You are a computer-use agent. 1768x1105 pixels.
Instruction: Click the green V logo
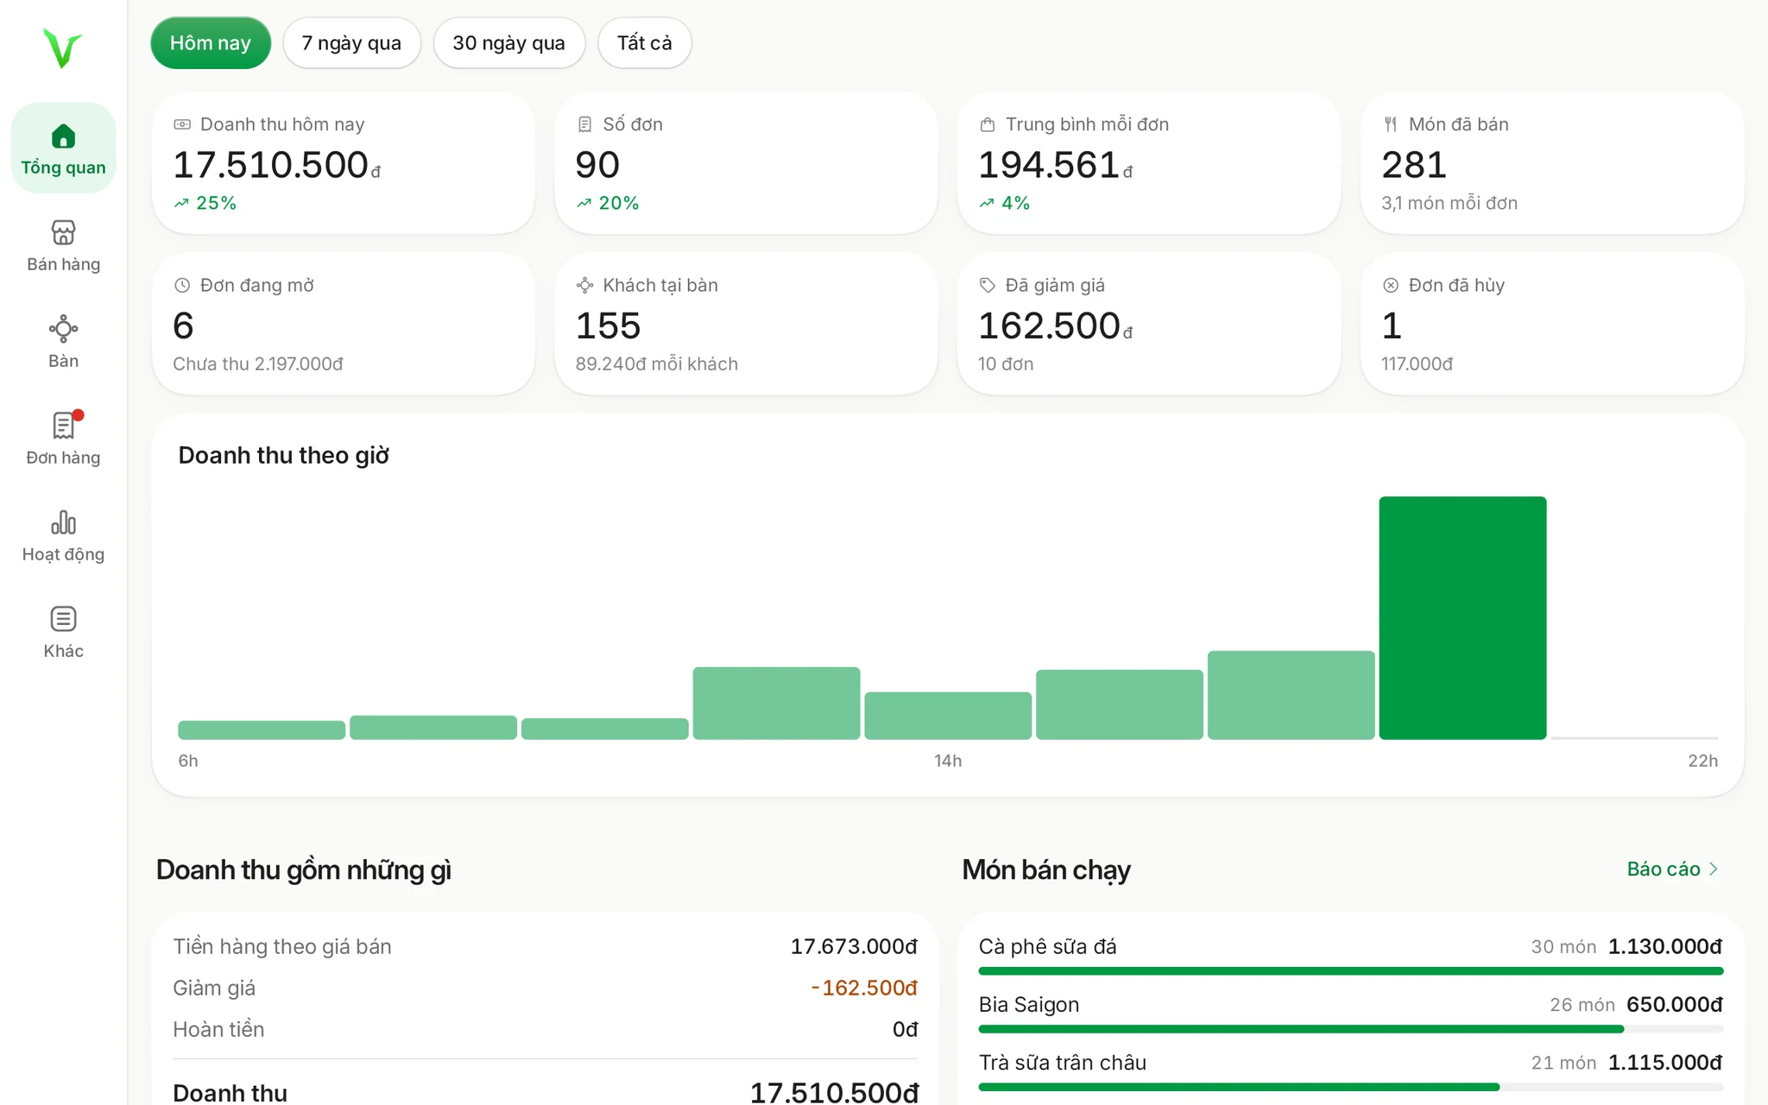pyautogui.click(x=63, y=48)
